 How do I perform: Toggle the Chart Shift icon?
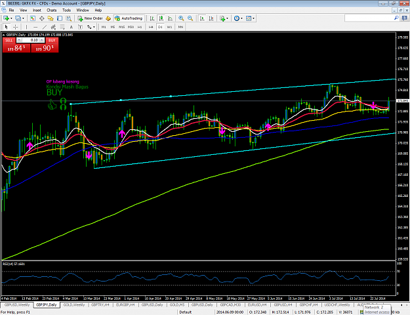point(211,18)
